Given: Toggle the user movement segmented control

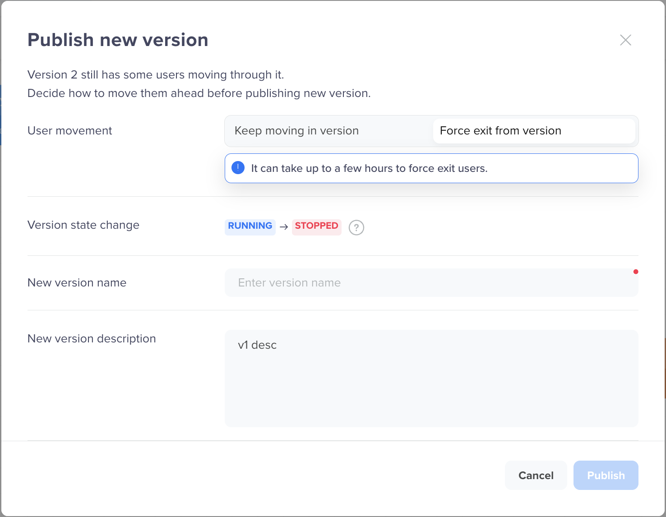Looking at the screenshot, I should 431,130.
